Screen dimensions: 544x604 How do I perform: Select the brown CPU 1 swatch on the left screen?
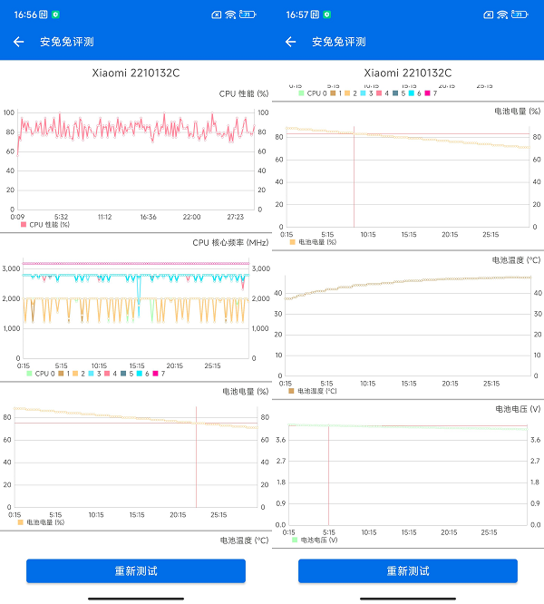pyautogui.click(x=61, y=374)
